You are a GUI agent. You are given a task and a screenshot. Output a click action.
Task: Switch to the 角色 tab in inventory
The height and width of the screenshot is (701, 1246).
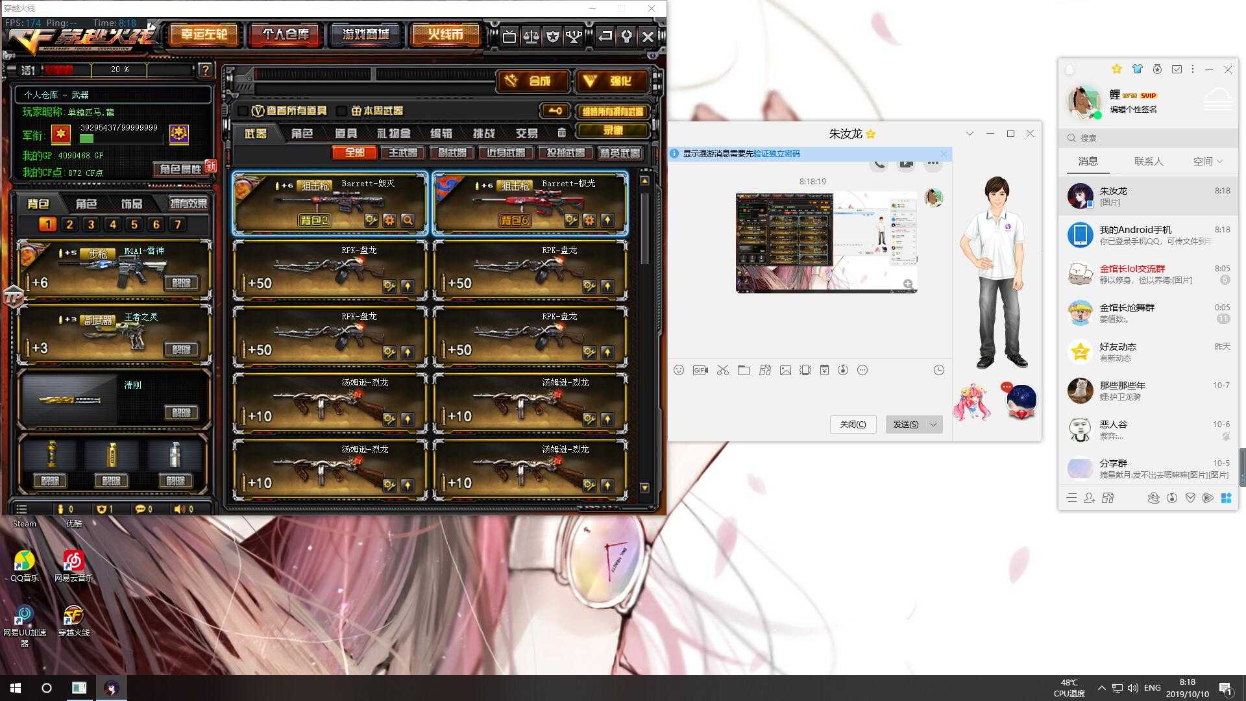[302, 133]
